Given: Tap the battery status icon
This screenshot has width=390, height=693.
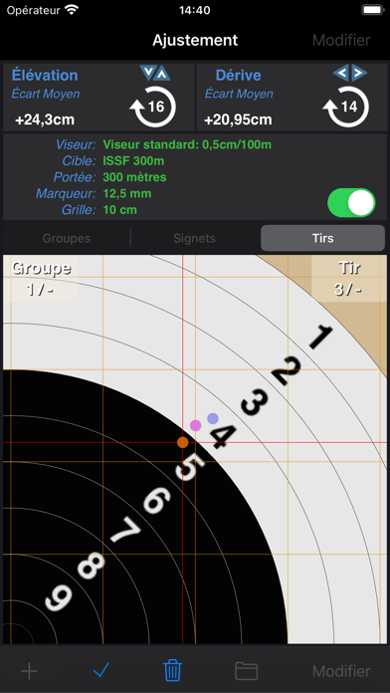Looking at the screenshot, I should tap(372, 10).
